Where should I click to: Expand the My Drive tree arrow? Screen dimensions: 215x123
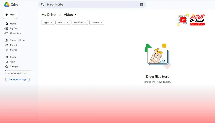pyautogui.click(x=4, y=28)
